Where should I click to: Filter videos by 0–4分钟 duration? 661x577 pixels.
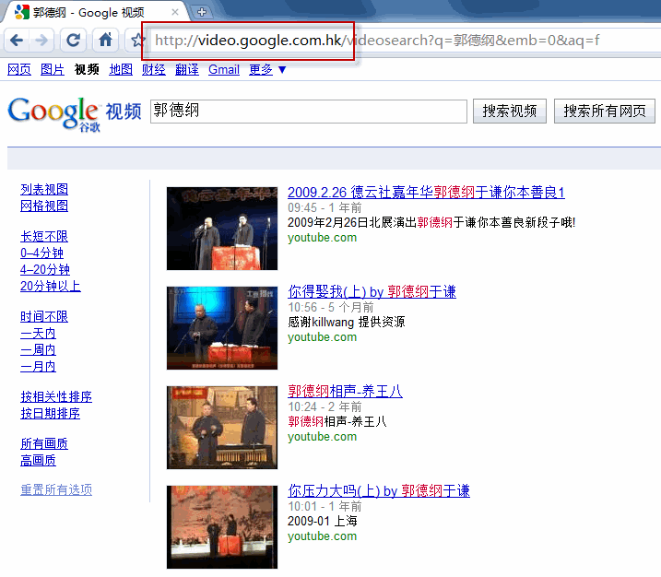pyautogui.click(x=41, y=253)
